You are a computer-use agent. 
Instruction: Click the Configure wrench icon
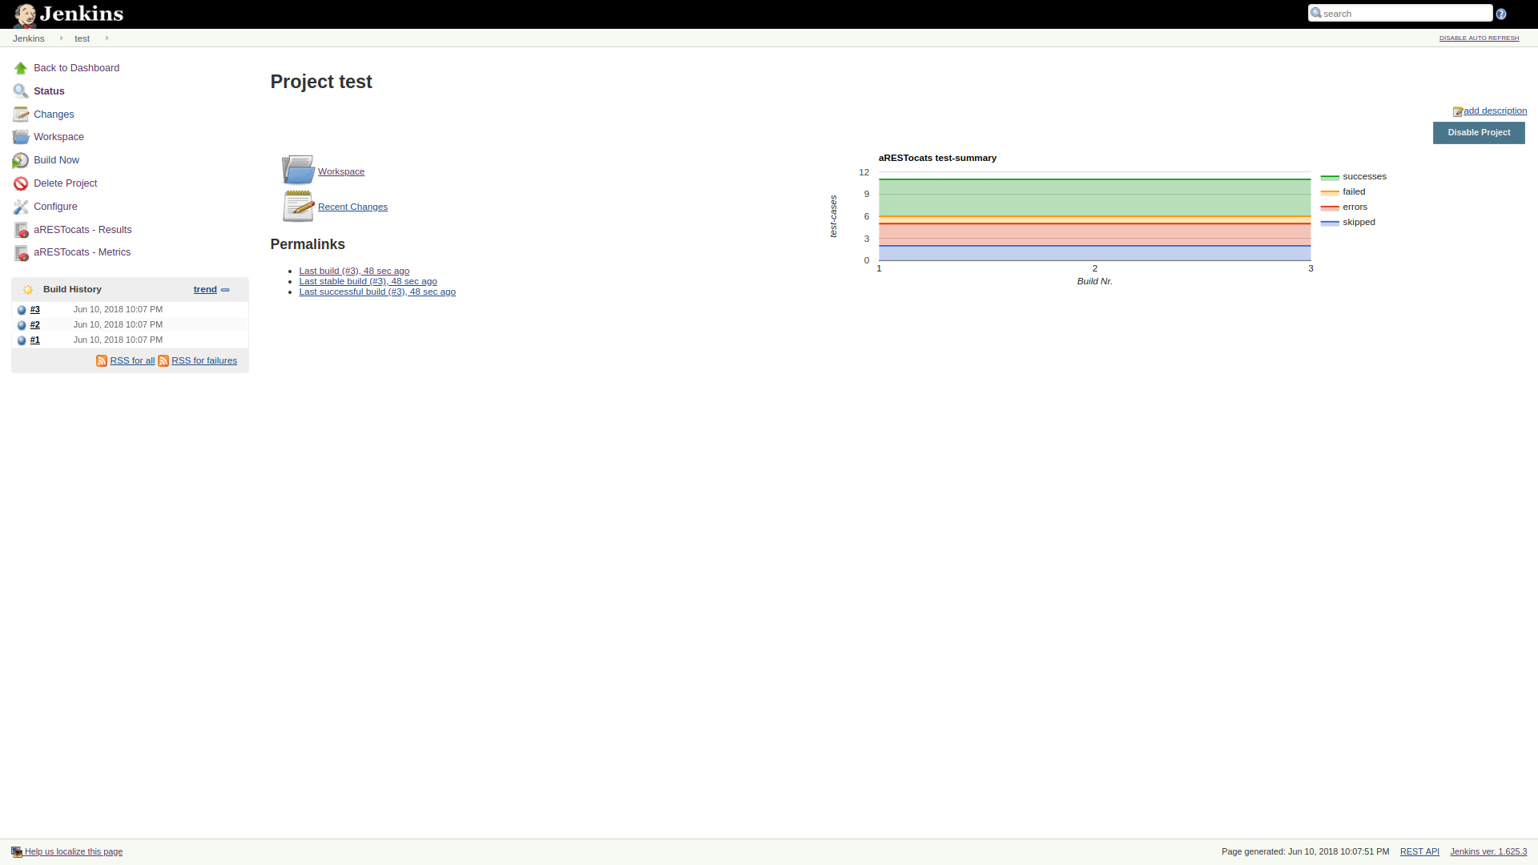[21, 207]
